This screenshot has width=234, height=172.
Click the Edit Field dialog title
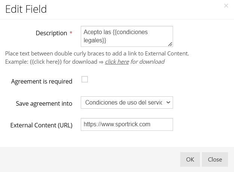(x=26, y=9)
